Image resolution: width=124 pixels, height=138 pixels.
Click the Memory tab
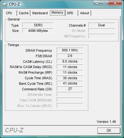[x=57, y=13]
